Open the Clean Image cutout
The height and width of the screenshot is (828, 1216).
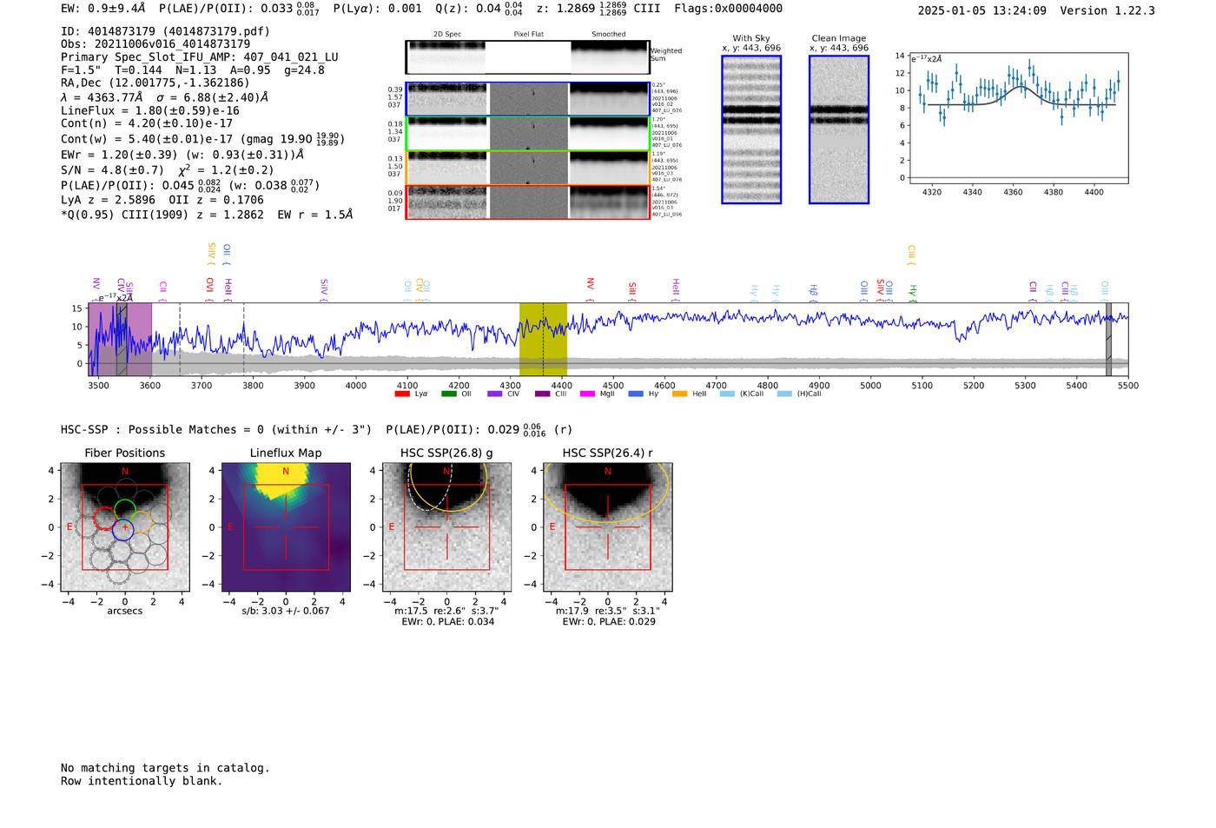839,129
